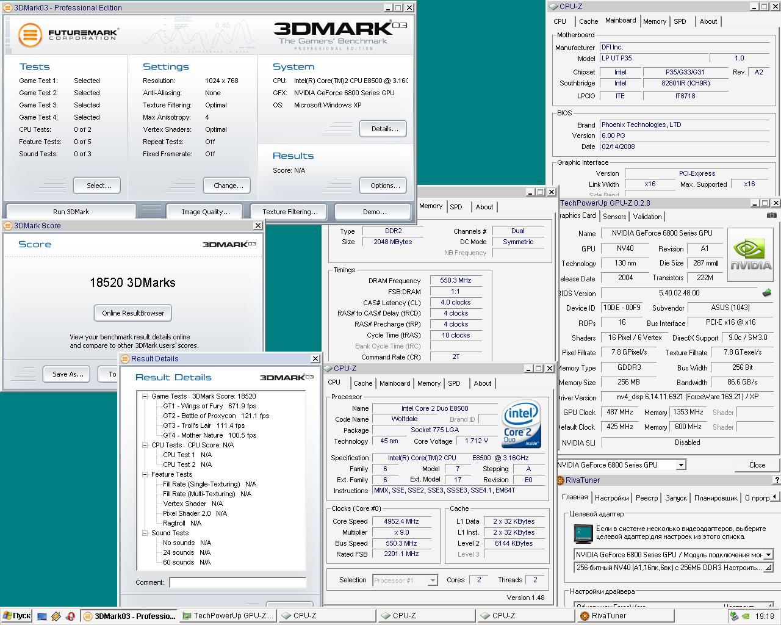Click the Save As... button
This screenshot has height=625, width=781.
coord(68,374)
